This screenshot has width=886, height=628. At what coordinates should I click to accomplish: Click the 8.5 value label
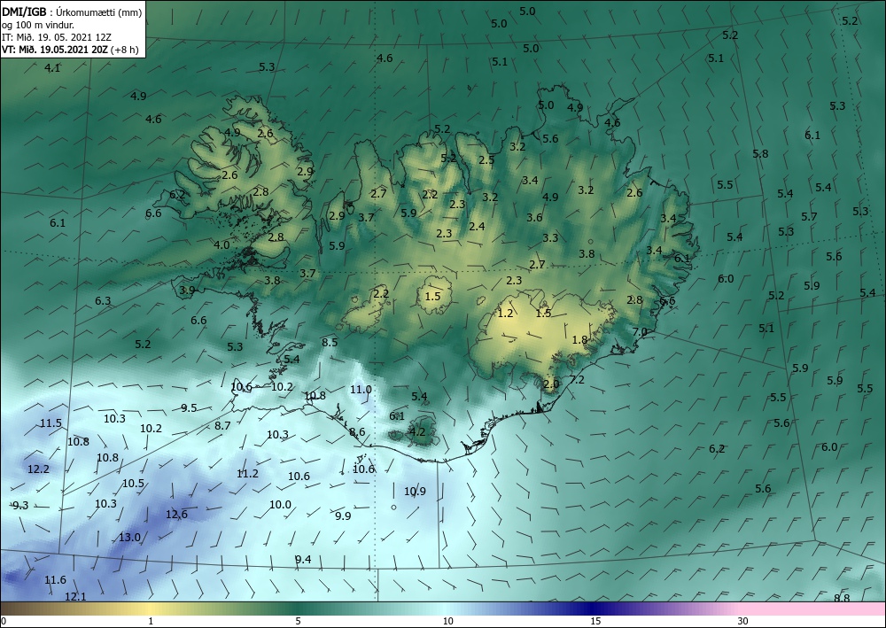click(x=330, y=342)
